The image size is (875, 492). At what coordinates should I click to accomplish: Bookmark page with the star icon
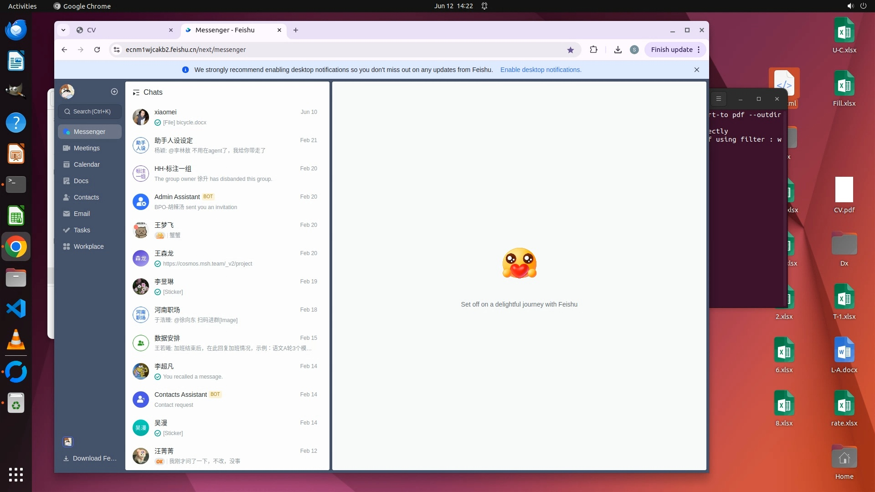tap(570, 50)
